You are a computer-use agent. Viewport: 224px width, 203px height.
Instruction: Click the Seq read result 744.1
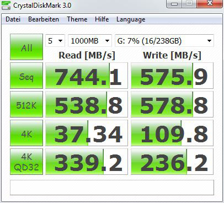[x=87, y=76]
